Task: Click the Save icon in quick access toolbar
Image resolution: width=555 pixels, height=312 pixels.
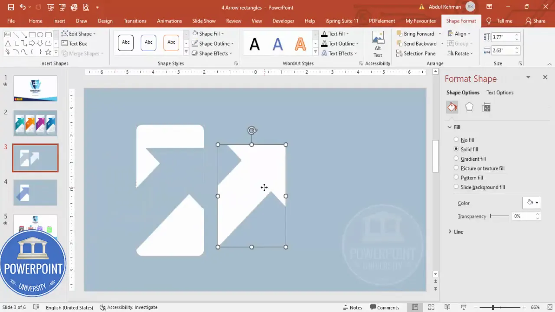Action: coord(11,7)
